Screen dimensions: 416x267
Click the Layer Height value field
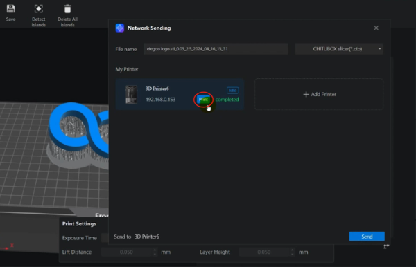point(264,252)
